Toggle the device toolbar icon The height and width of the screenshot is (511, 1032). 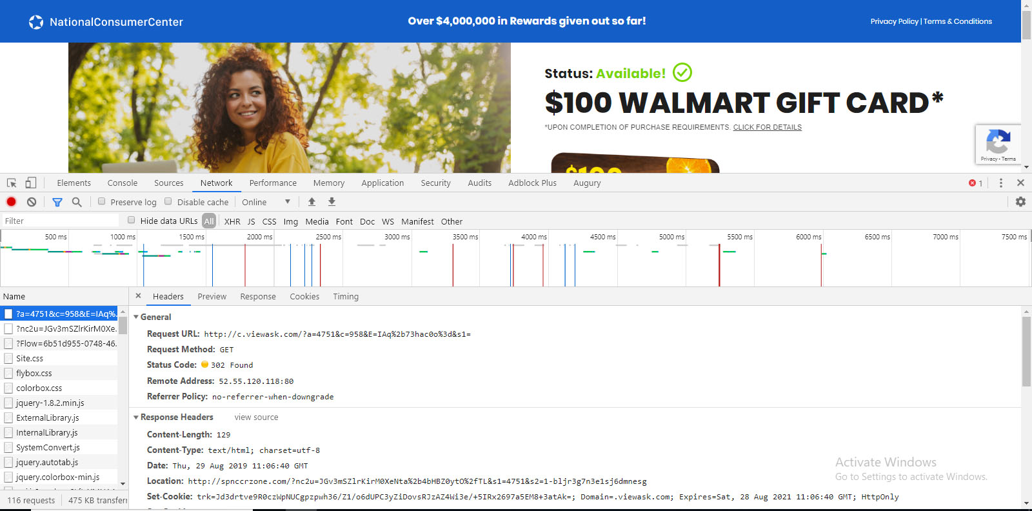(x=31, y=183)
